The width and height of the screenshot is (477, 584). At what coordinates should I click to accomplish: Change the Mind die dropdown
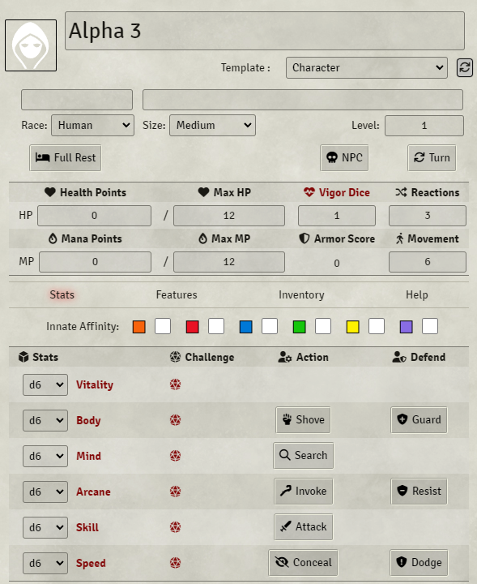tap(45, 456)
